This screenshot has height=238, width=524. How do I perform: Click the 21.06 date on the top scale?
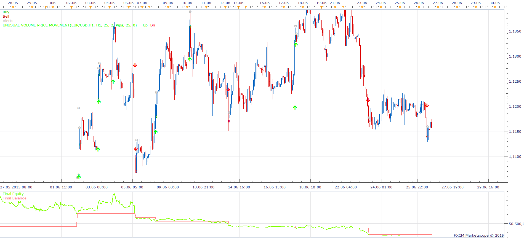335,3
